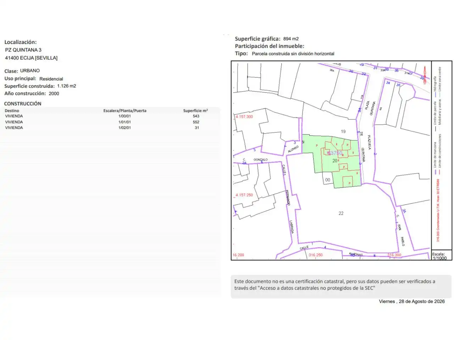Click the construction year '2000'
This screenshot has width=454, height=340.
[x=54, y=93]
